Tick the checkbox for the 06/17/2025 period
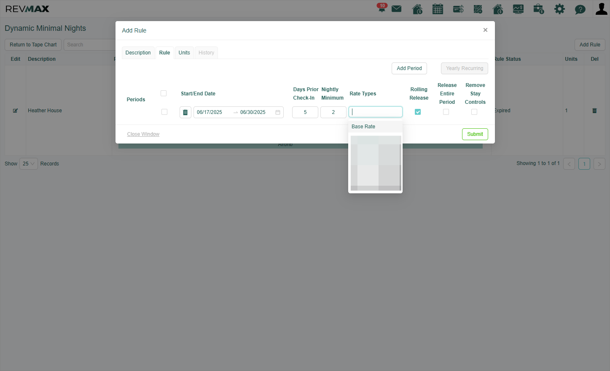The image size is (610, 371). [x=164, y=112]
